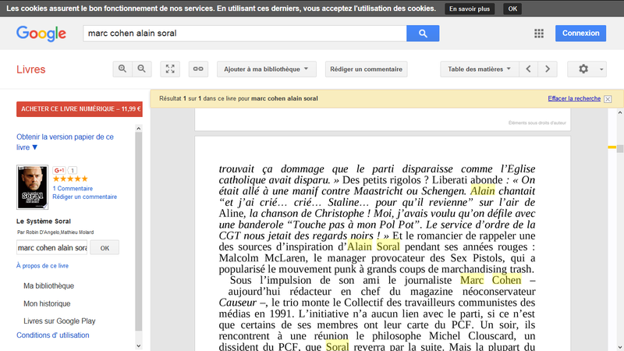Dismiss cookie notice with OK
Screen dimensions: 624x351
click(512, 9)
